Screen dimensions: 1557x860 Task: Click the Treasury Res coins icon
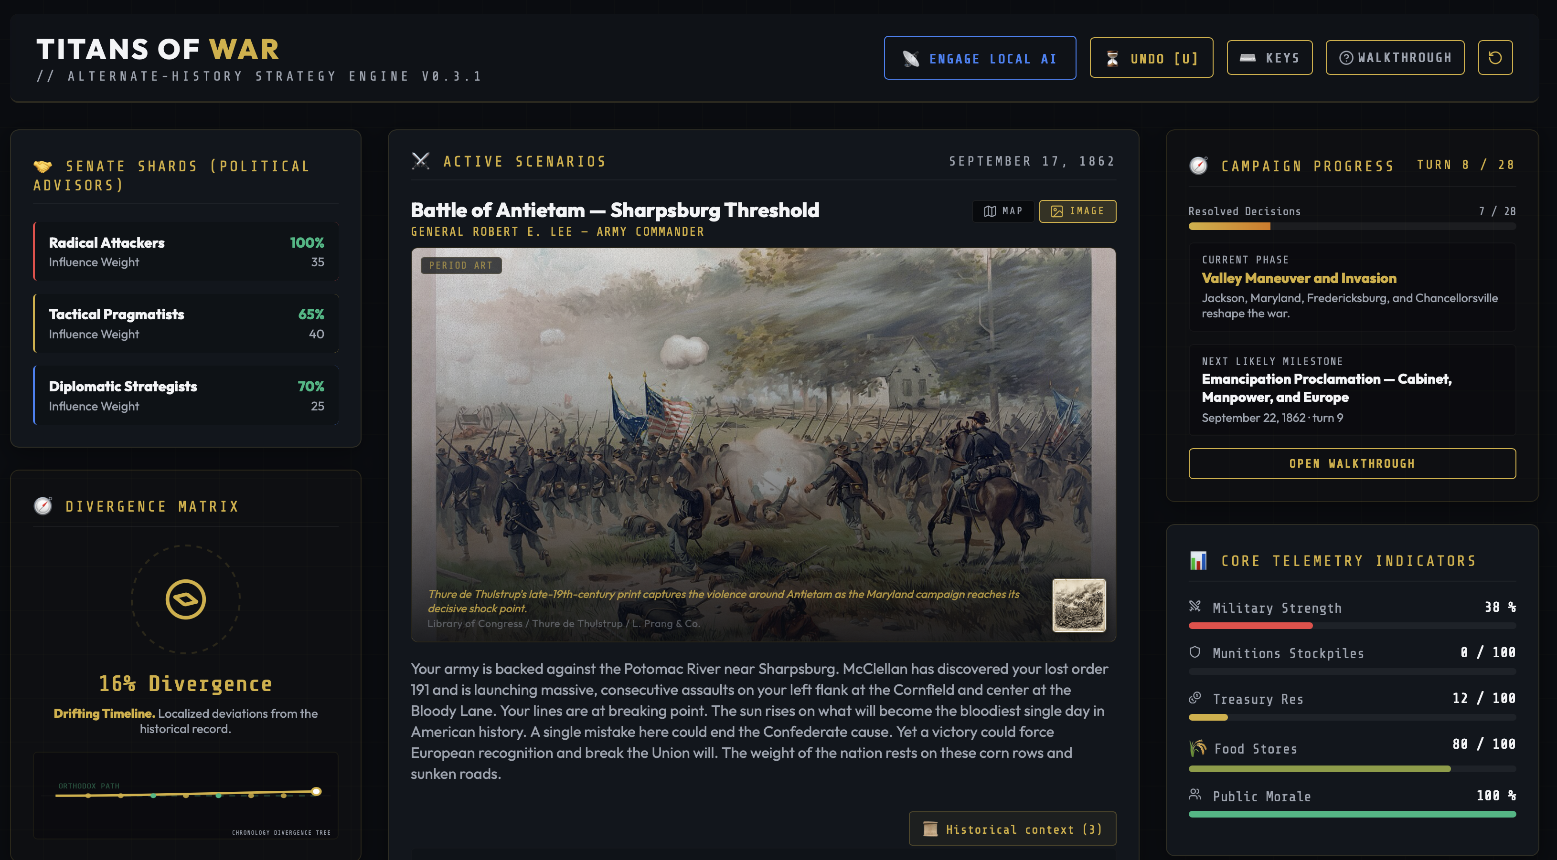coord(1195,698)
